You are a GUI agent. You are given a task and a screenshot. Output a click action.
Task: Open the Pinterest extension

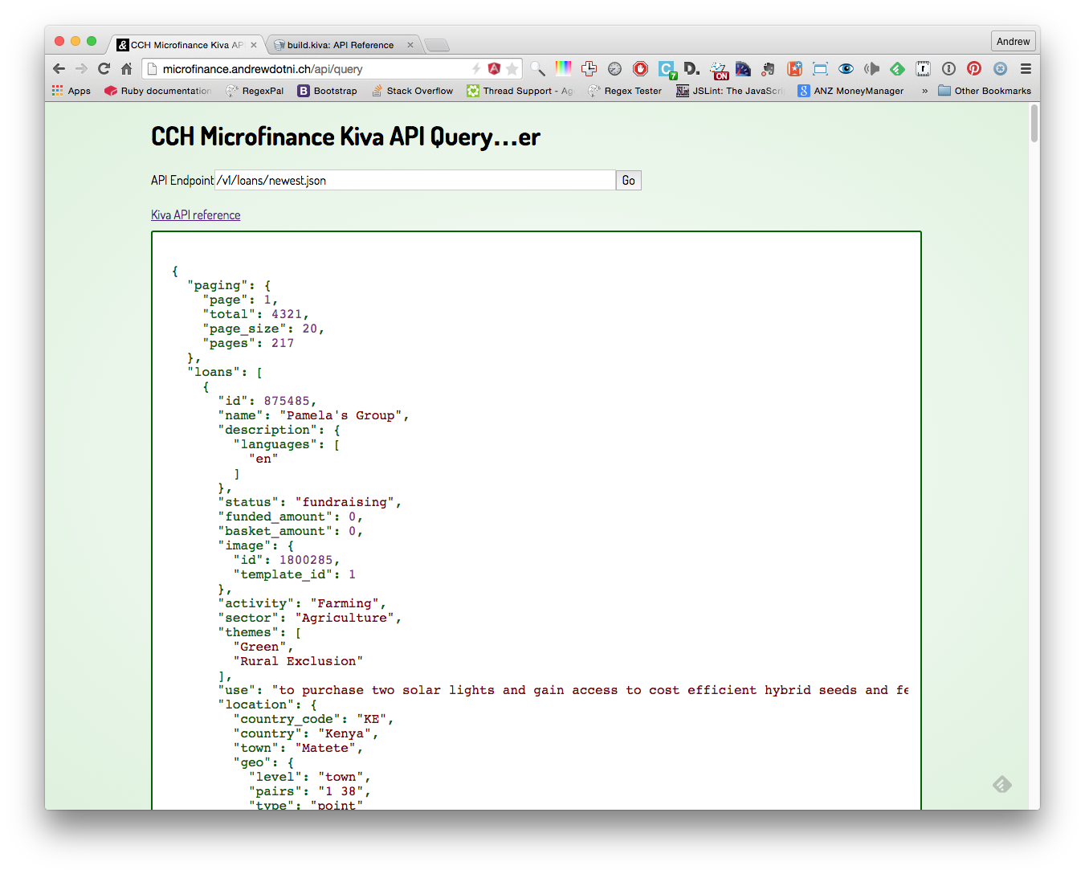coord(974,69)
